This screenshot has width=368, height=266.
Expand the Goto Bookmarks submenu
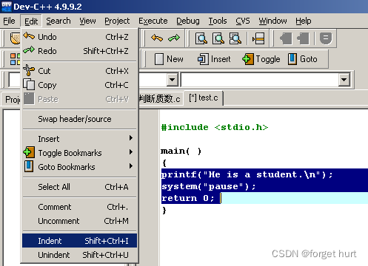[x=79, y=167]
